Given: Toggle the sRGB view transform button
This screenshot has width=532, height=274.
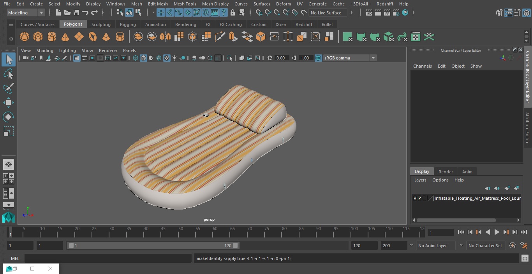Looking at the screenshot, I should 318,58.
